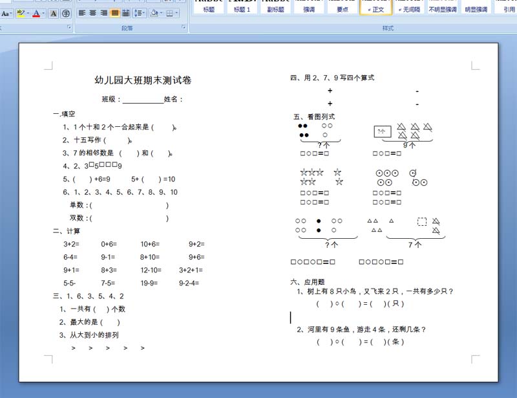Open the 段落 dialog launcher
The image size is (517, 398).
[184, 27]
